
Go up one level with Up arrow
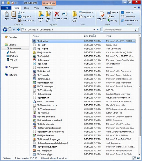tap(18, 30)
